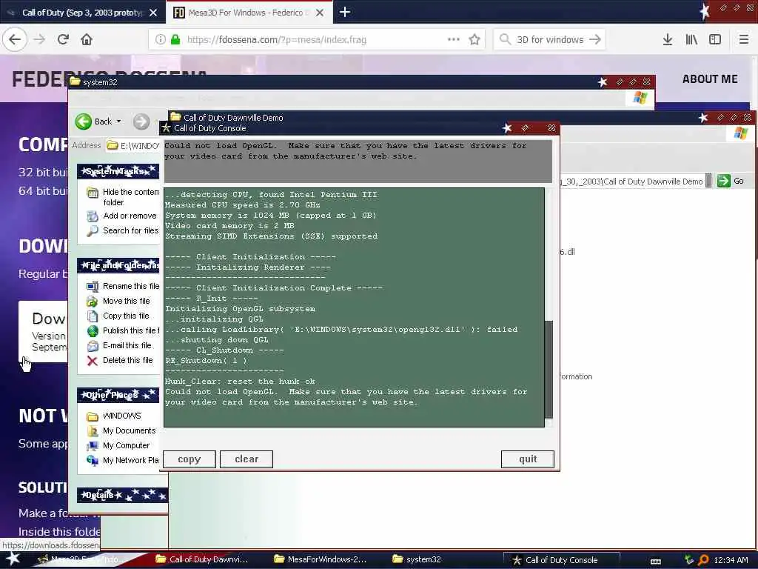758x569 pixels.
Task: Submit search with arrow in search box
Action: coord(595,39)
